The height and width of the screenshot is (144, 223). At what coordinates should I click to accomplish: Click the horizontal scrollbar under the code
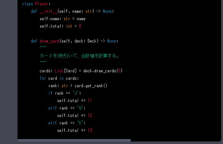tap(74, 140)
